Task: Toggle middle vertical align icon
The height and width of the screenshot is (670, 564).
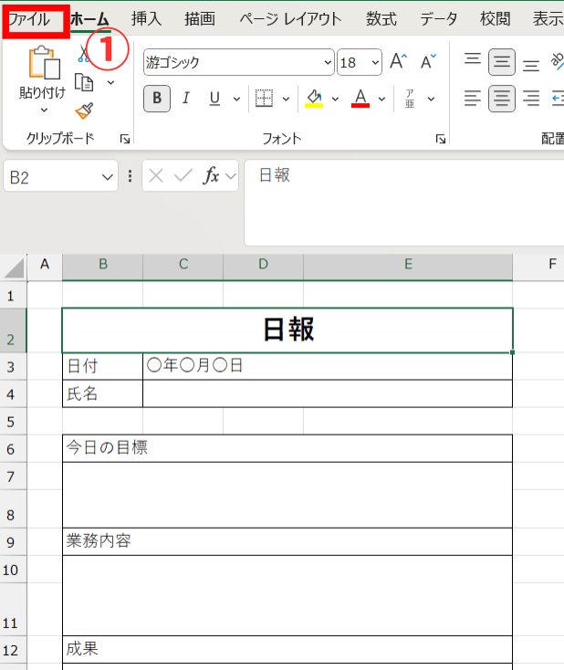Action: coord(502,62)
